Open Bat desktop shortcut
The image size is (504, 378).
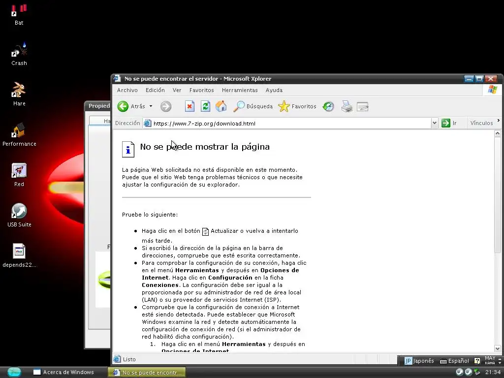click(x=19, y=15)
